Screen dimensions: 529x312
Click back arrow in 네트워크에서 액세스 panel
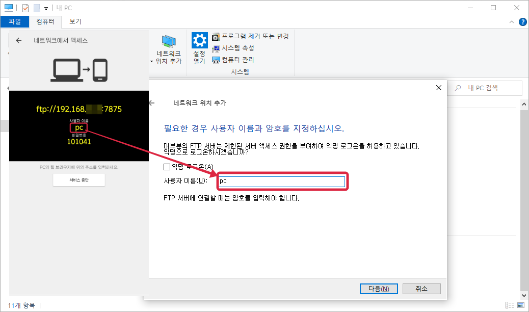pyautogui.click(x=19, y=40)
